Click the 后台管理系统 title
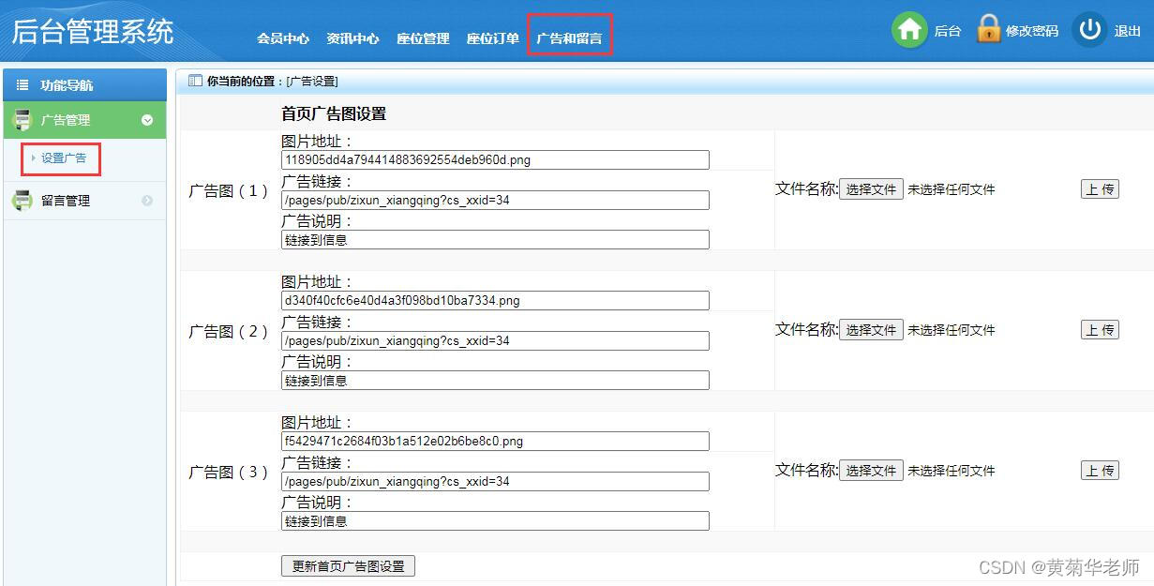Screen dimensions: 1154x586 93,31
